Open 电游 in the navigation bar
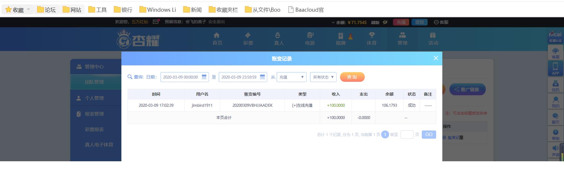Image resolution: width=564 pixels, height=190 pixels. click(x=310, y=39)
